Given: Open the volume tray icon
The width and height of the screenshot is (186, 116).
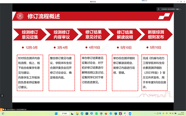Looking at the screenshot, I should 173,114.
